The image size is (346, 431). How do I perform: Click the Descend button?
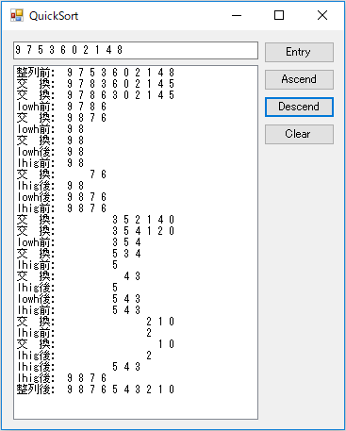[x=299, y=107]
